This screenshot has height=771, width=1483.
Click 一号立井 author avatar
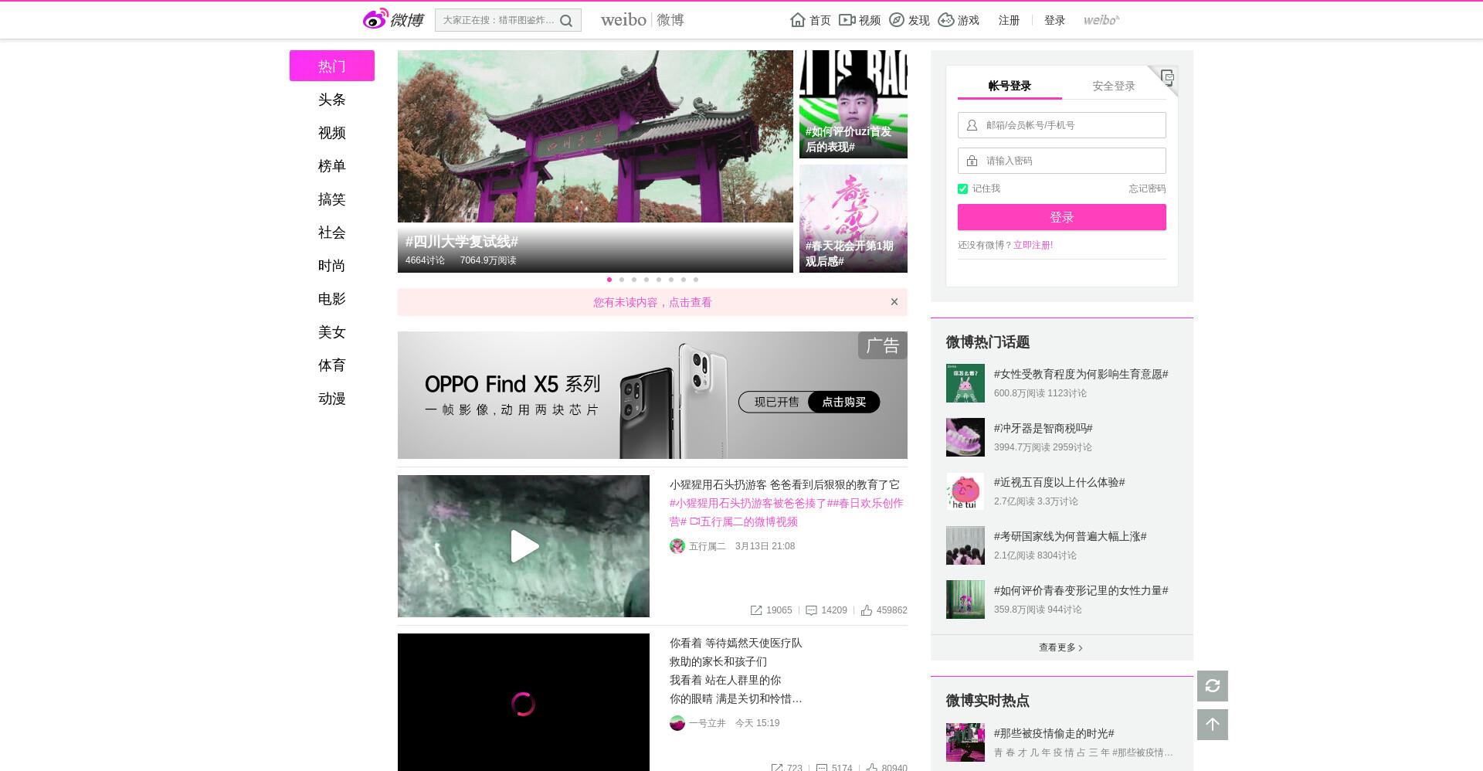(677, 723)
